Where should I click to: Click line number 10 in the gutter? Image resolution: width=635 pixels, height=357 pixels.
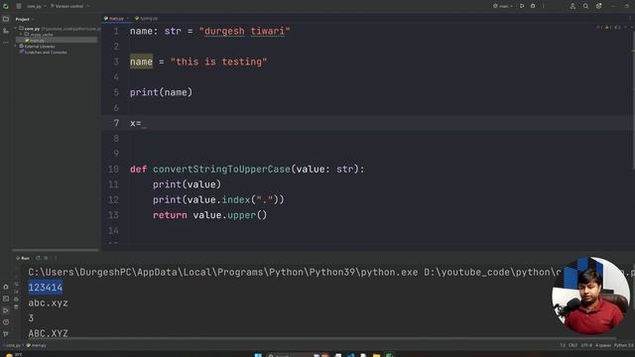pyautogui.click(x=113, y=170)
